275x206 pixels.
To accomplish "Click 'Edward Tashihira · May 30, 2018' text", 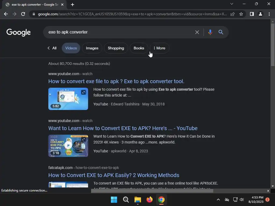I will (138, 104).
